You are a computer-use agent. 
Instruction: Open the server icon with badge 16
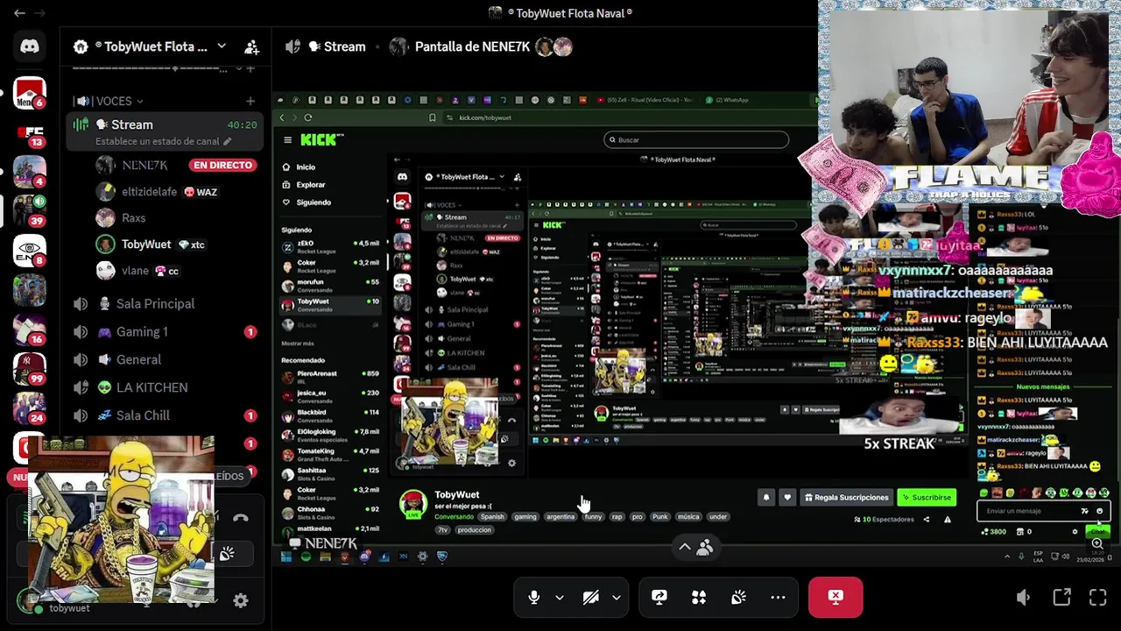[x=30, y=330]
